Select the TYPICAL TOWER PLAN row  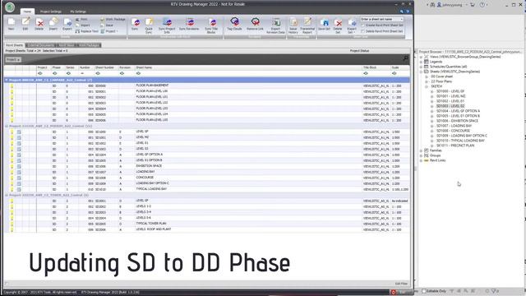pyautogui.click(x=206, y=224)
